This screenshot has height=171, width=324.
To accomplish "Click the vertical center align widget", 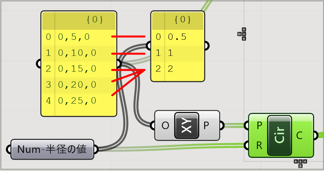I will (244, 34).
